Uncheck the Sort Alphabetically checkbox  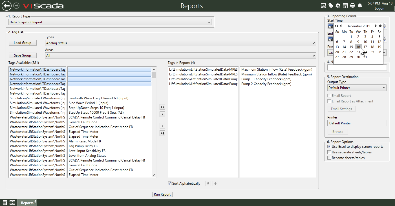tap(169, 183)
